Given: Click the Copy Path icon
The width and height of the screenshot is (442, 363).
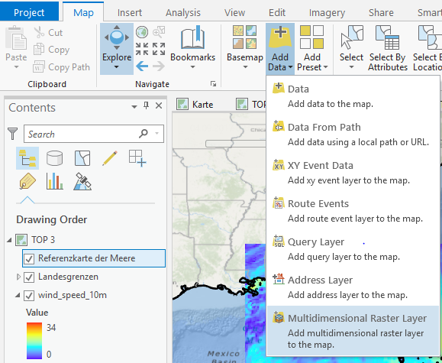Looking at the screenshot, I should click(x=39, y=67).
